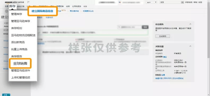Screen dimensions: 210x96
Task: Click the 设置 link in the header
Action: 200,2
